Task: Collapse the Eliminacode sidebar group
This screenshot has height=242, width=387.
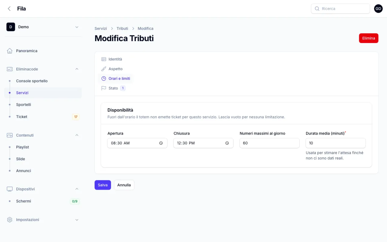Action: 77,69
